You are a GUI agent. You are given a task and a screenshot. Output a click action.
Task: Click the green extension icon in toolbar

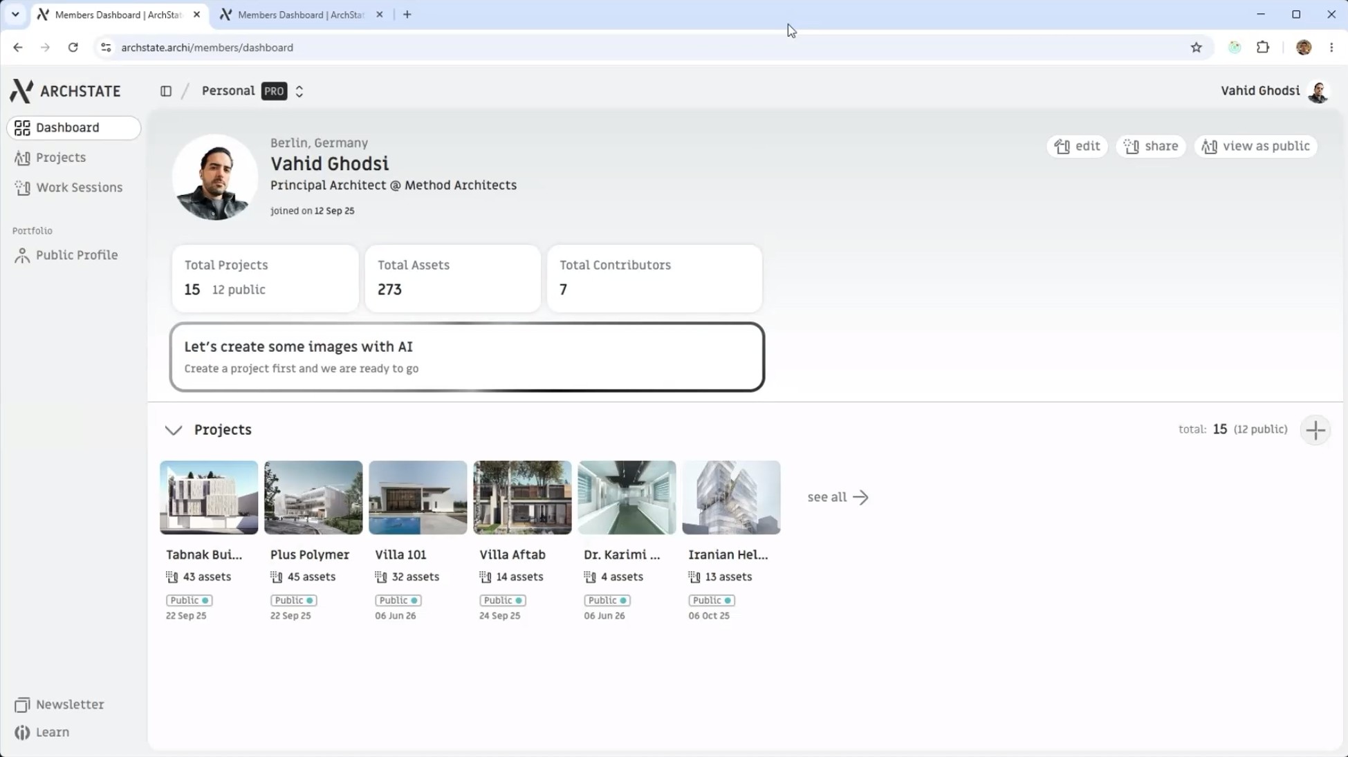click(x=1235, y=48)
